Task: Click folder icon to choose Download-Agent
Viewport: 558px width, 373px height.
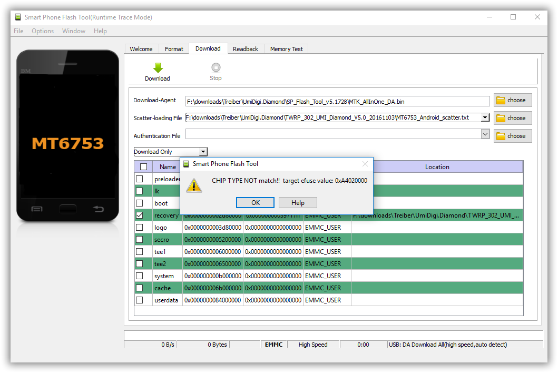Action: coord(501,100)
